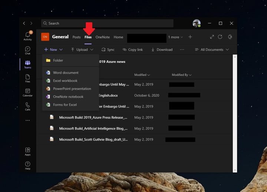Open toolbar overflow ellipsis beside Download

coord(182,50)
